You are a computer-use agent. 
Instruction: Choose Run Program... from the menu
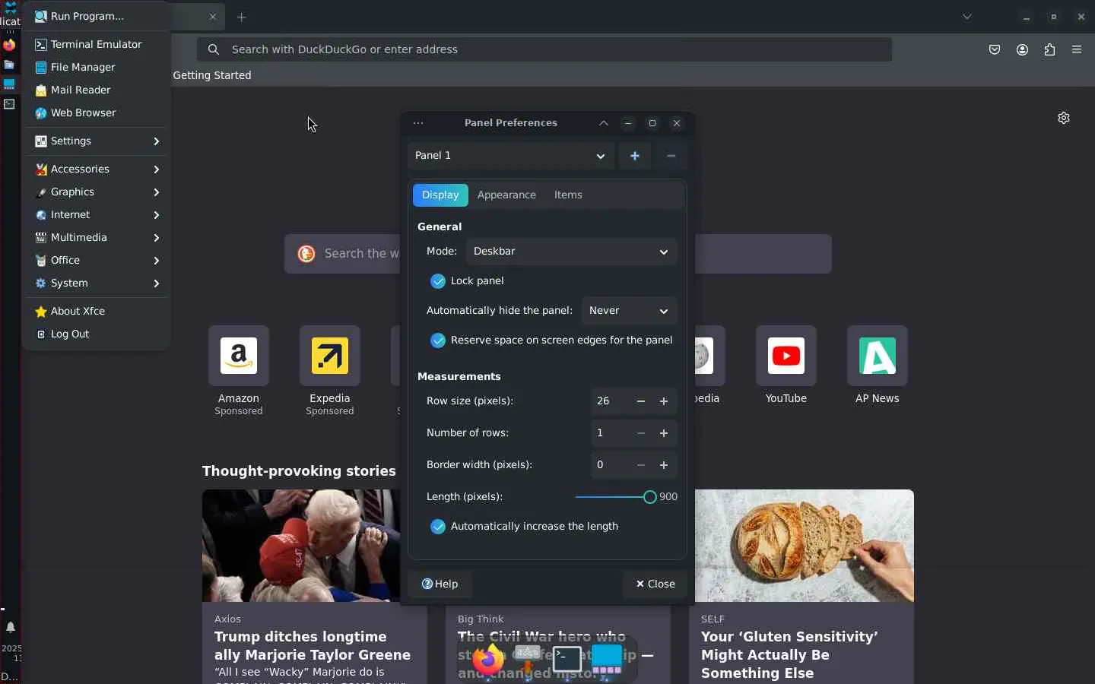(97, 17)
